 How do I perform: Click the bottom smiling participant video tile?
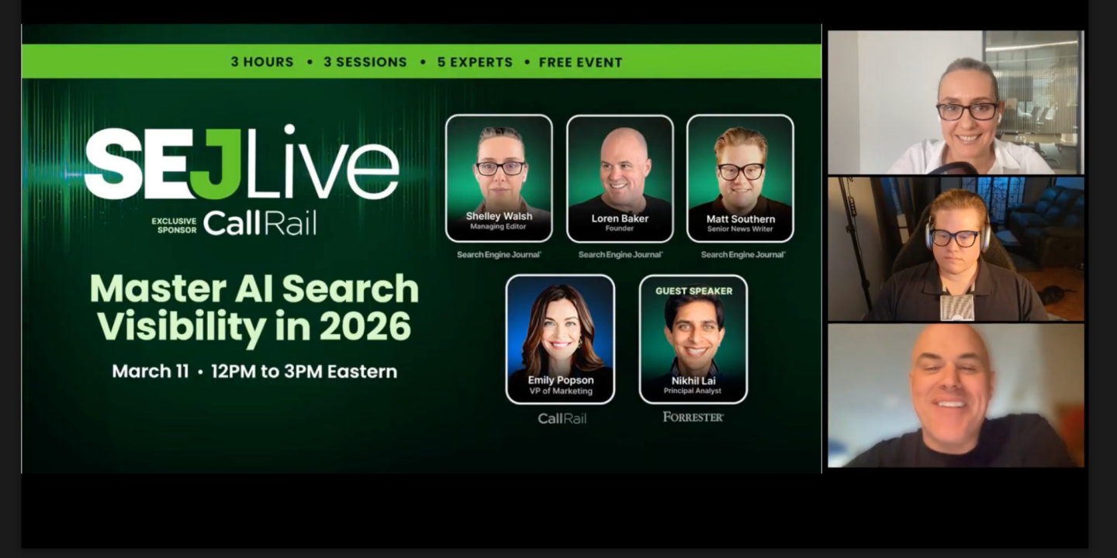pos(956,395)
